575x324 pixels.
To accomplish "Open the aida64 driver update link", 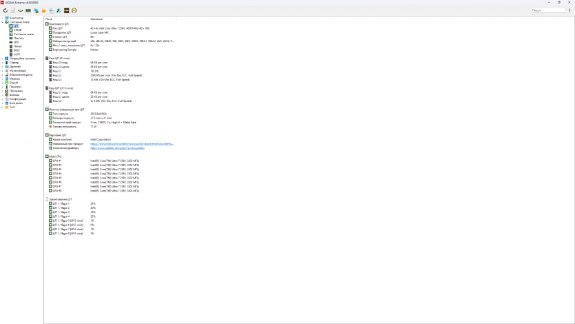I will point(117,148).
